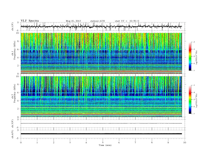Click the -7 tick below ch.1 colorbar

coord(194,71)
